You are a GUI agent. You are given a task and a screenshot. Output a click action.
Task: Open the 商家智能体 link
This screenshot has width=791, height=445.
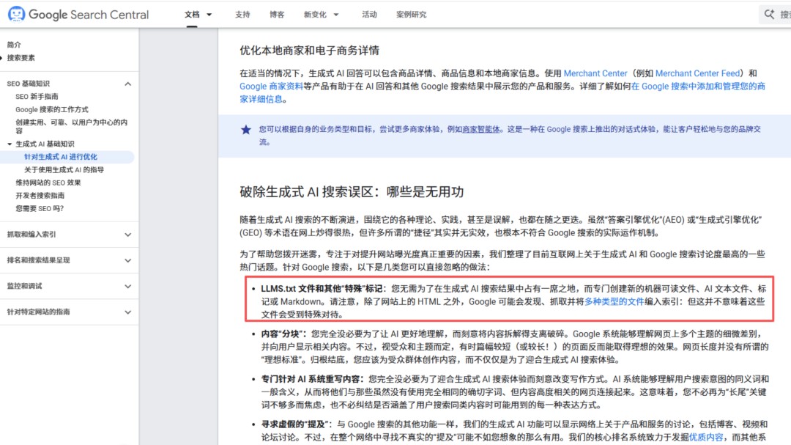(x=480, y=129)
